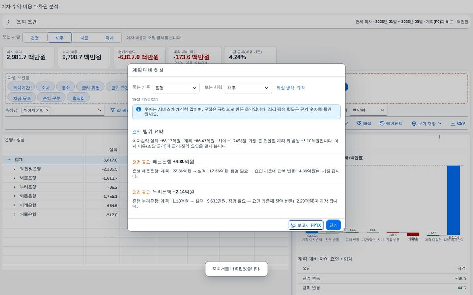Grab the dialog resize handle corner

pyautogui.click(x=343, y=229)
